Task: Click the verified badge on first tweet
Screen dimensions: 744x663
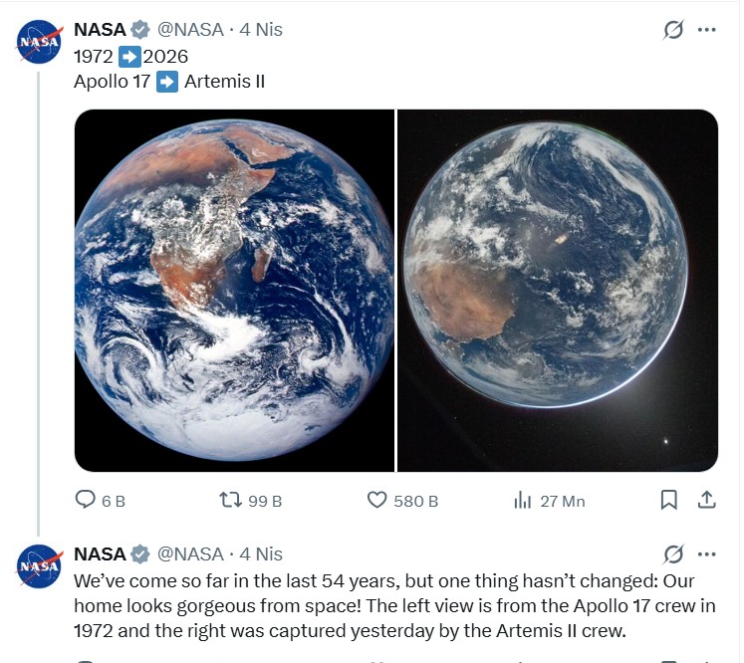Action: click(x=141, y=30)
